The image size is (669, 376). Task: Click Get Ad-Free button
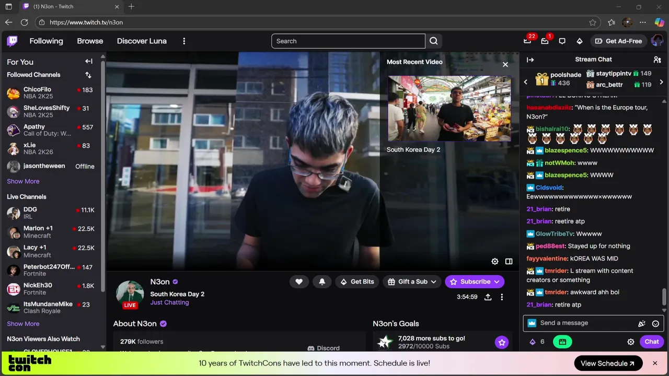[x=618, y=41]
